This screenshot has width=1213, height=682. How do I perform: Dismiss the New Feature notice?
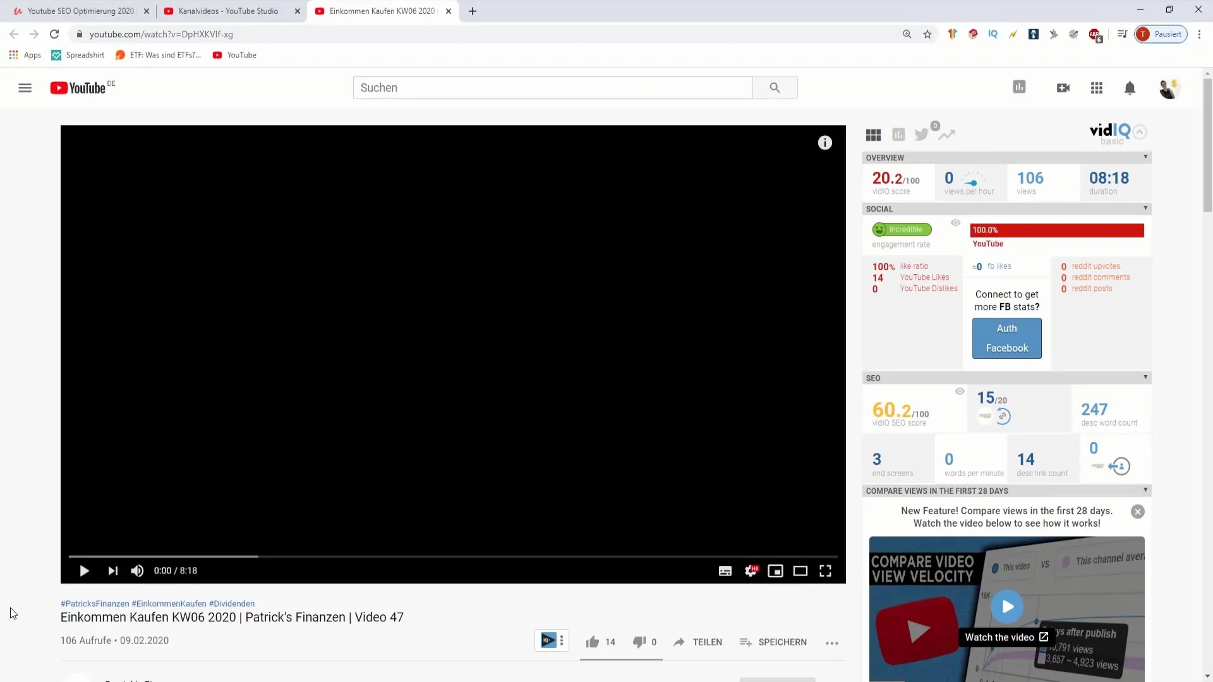(1137, 512)
